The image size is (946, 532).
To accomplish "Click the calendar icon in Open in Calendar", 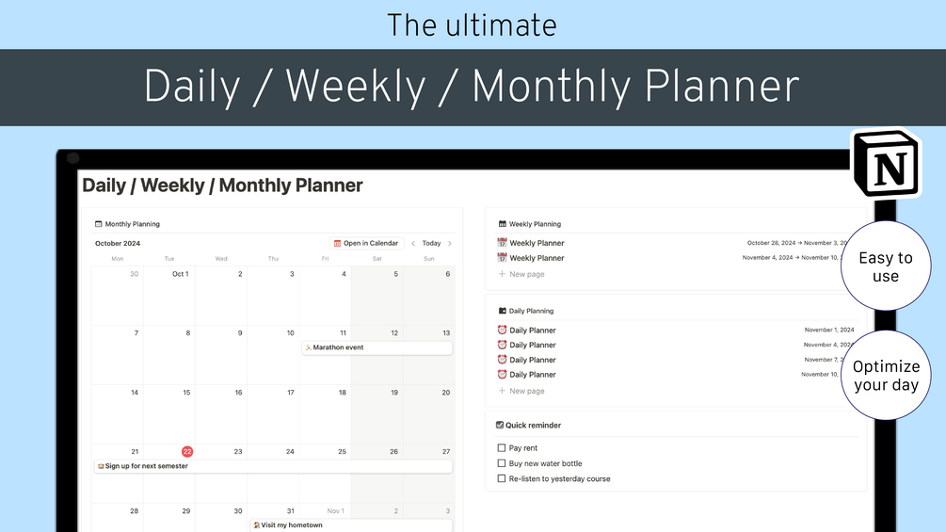I will click(338, 243).
